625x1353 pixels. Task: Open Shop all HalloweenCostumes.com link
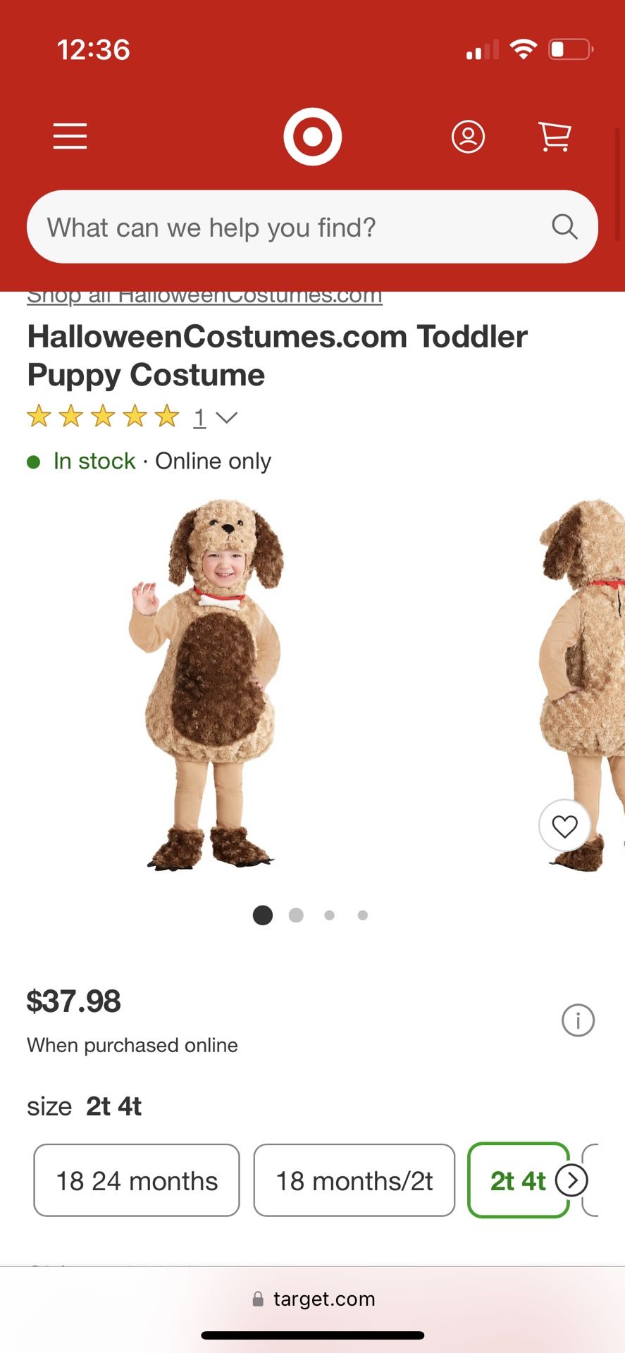tap(204, 296)
